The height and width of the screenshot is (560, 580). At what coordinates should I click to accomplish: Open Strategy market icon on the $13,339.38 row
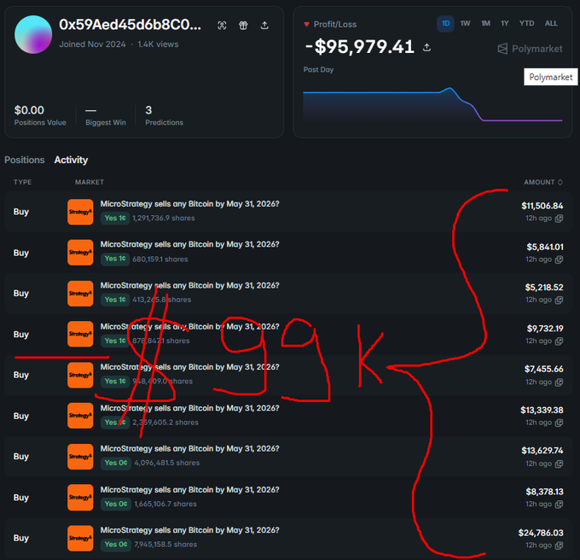click(x=80, y=416)
